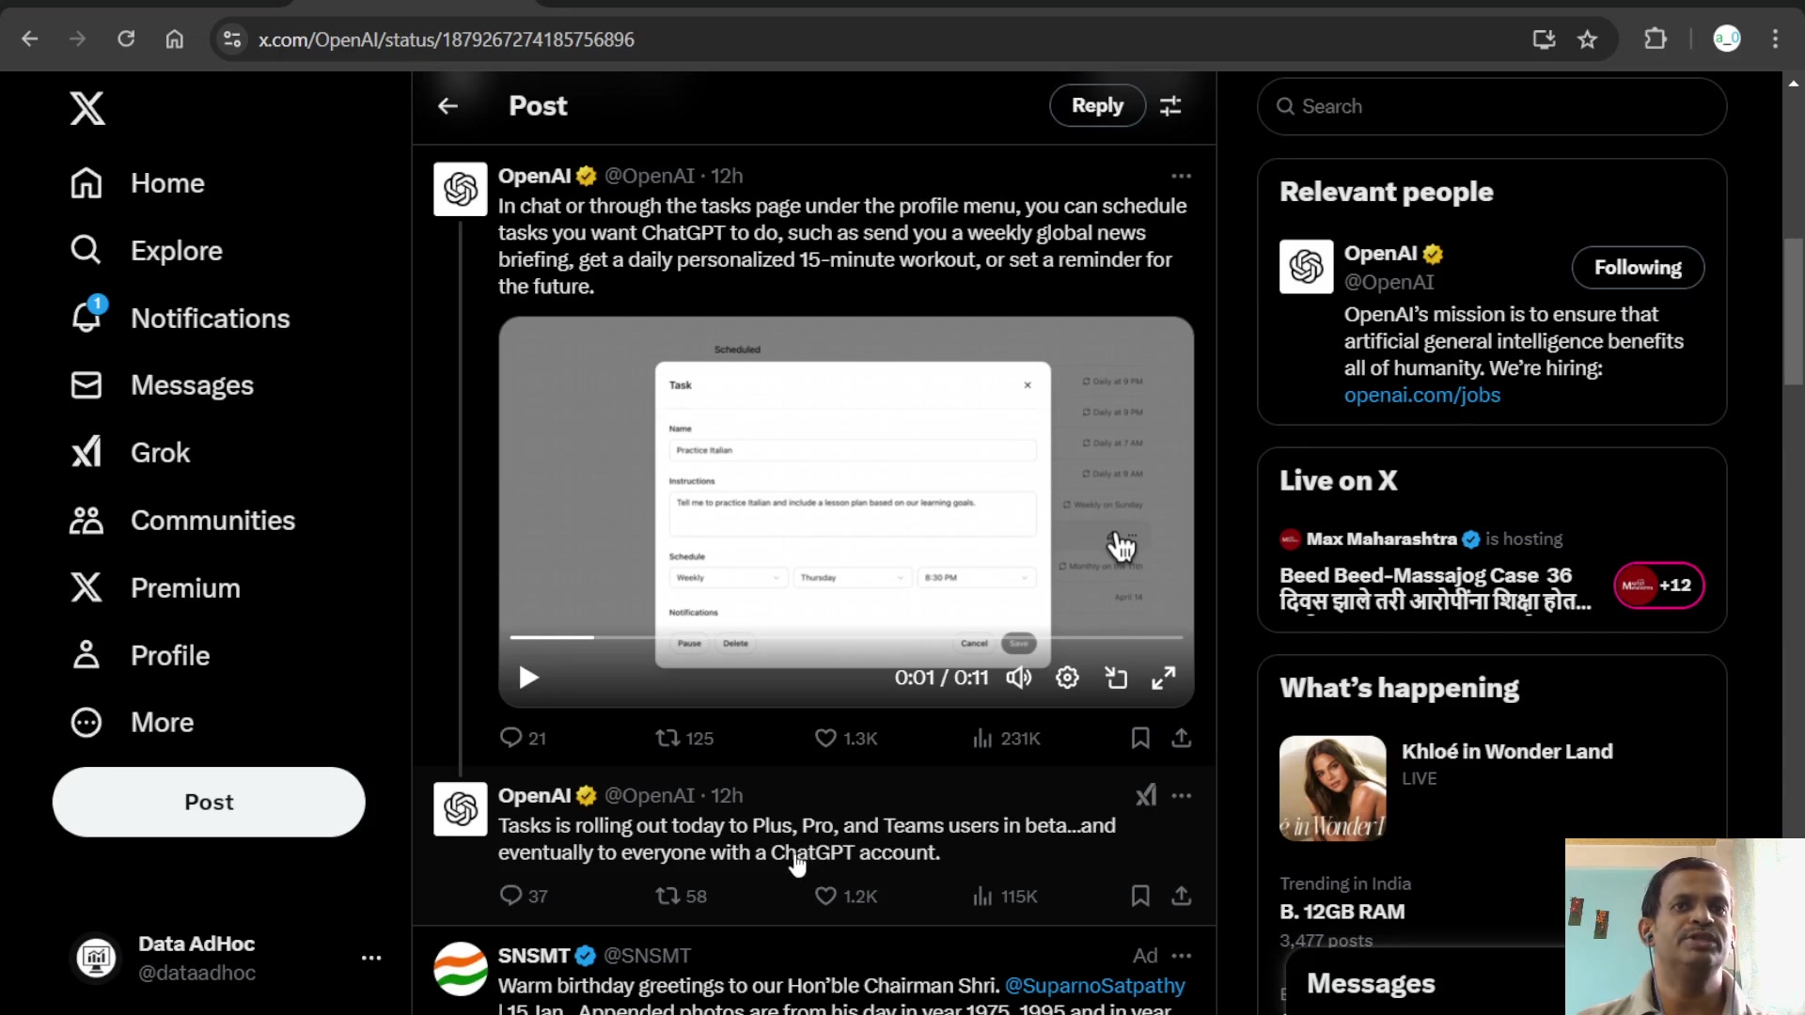This screenshot has height=1015, width=1805.
Task: Install app icon in address bar
Action: click(x=1545, y=39)
